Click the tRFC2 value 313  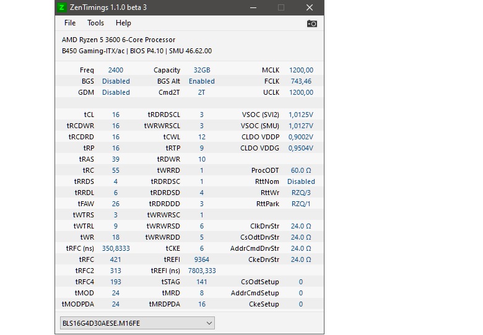pos(116,271)
